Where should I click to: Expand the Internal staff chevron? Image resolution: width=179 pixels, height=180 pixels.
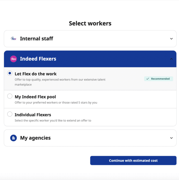pos(171,39)
